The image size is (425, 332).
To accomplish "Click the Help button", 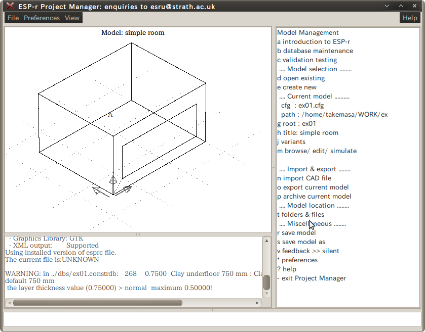I will click(410, 18).
